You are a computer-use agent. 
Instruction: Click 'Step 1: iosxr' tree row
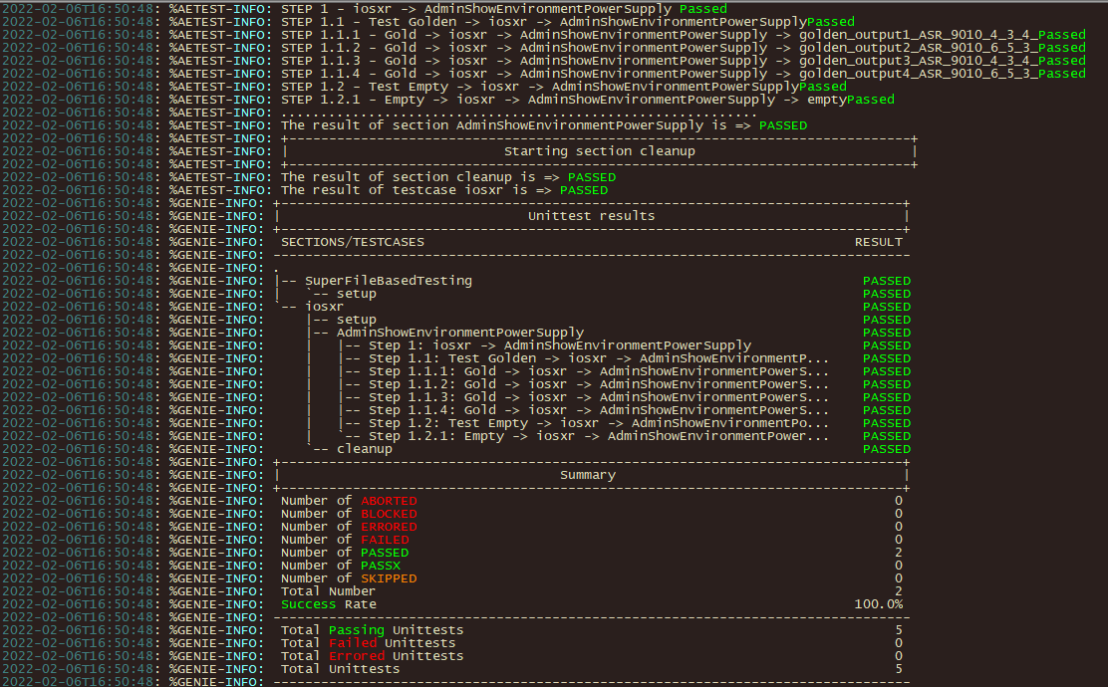tap(560, 345)
